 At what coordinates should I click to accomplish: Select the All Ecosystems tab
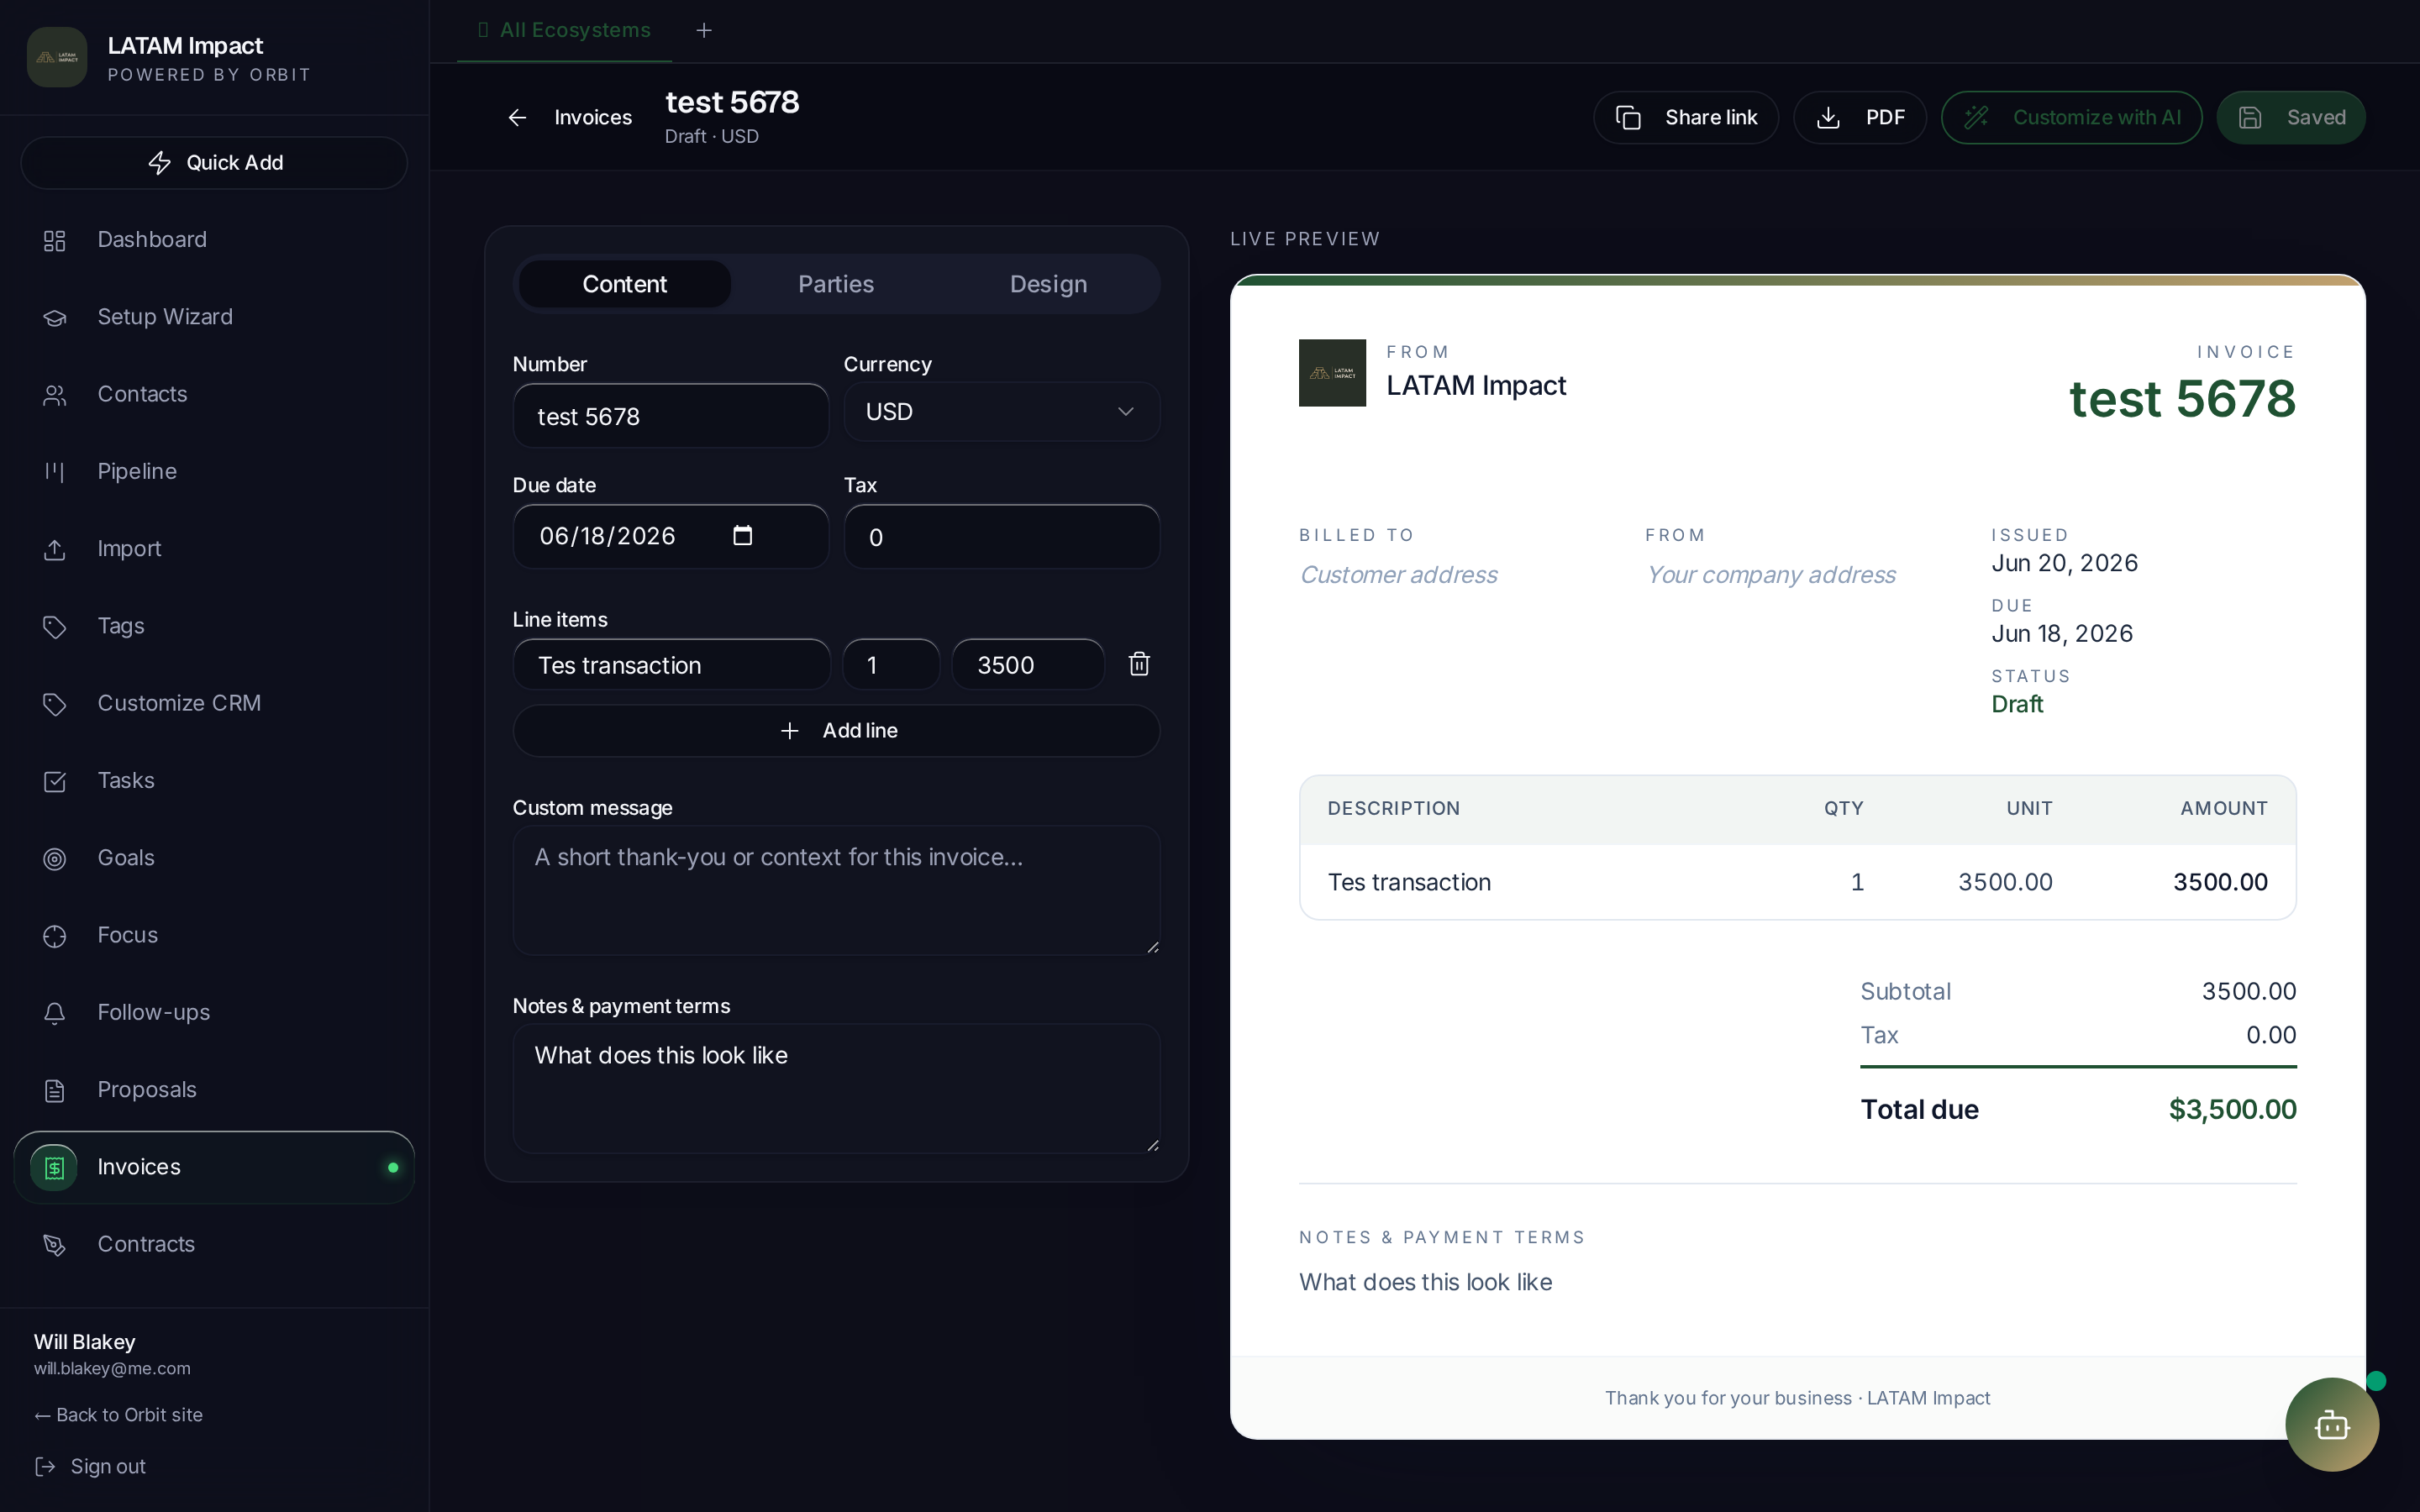pyautogui.click(x=564, y=30)
